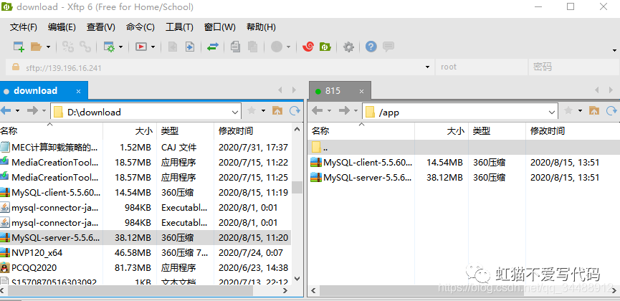Sort local files by 修改时间 column

point(252,131)
